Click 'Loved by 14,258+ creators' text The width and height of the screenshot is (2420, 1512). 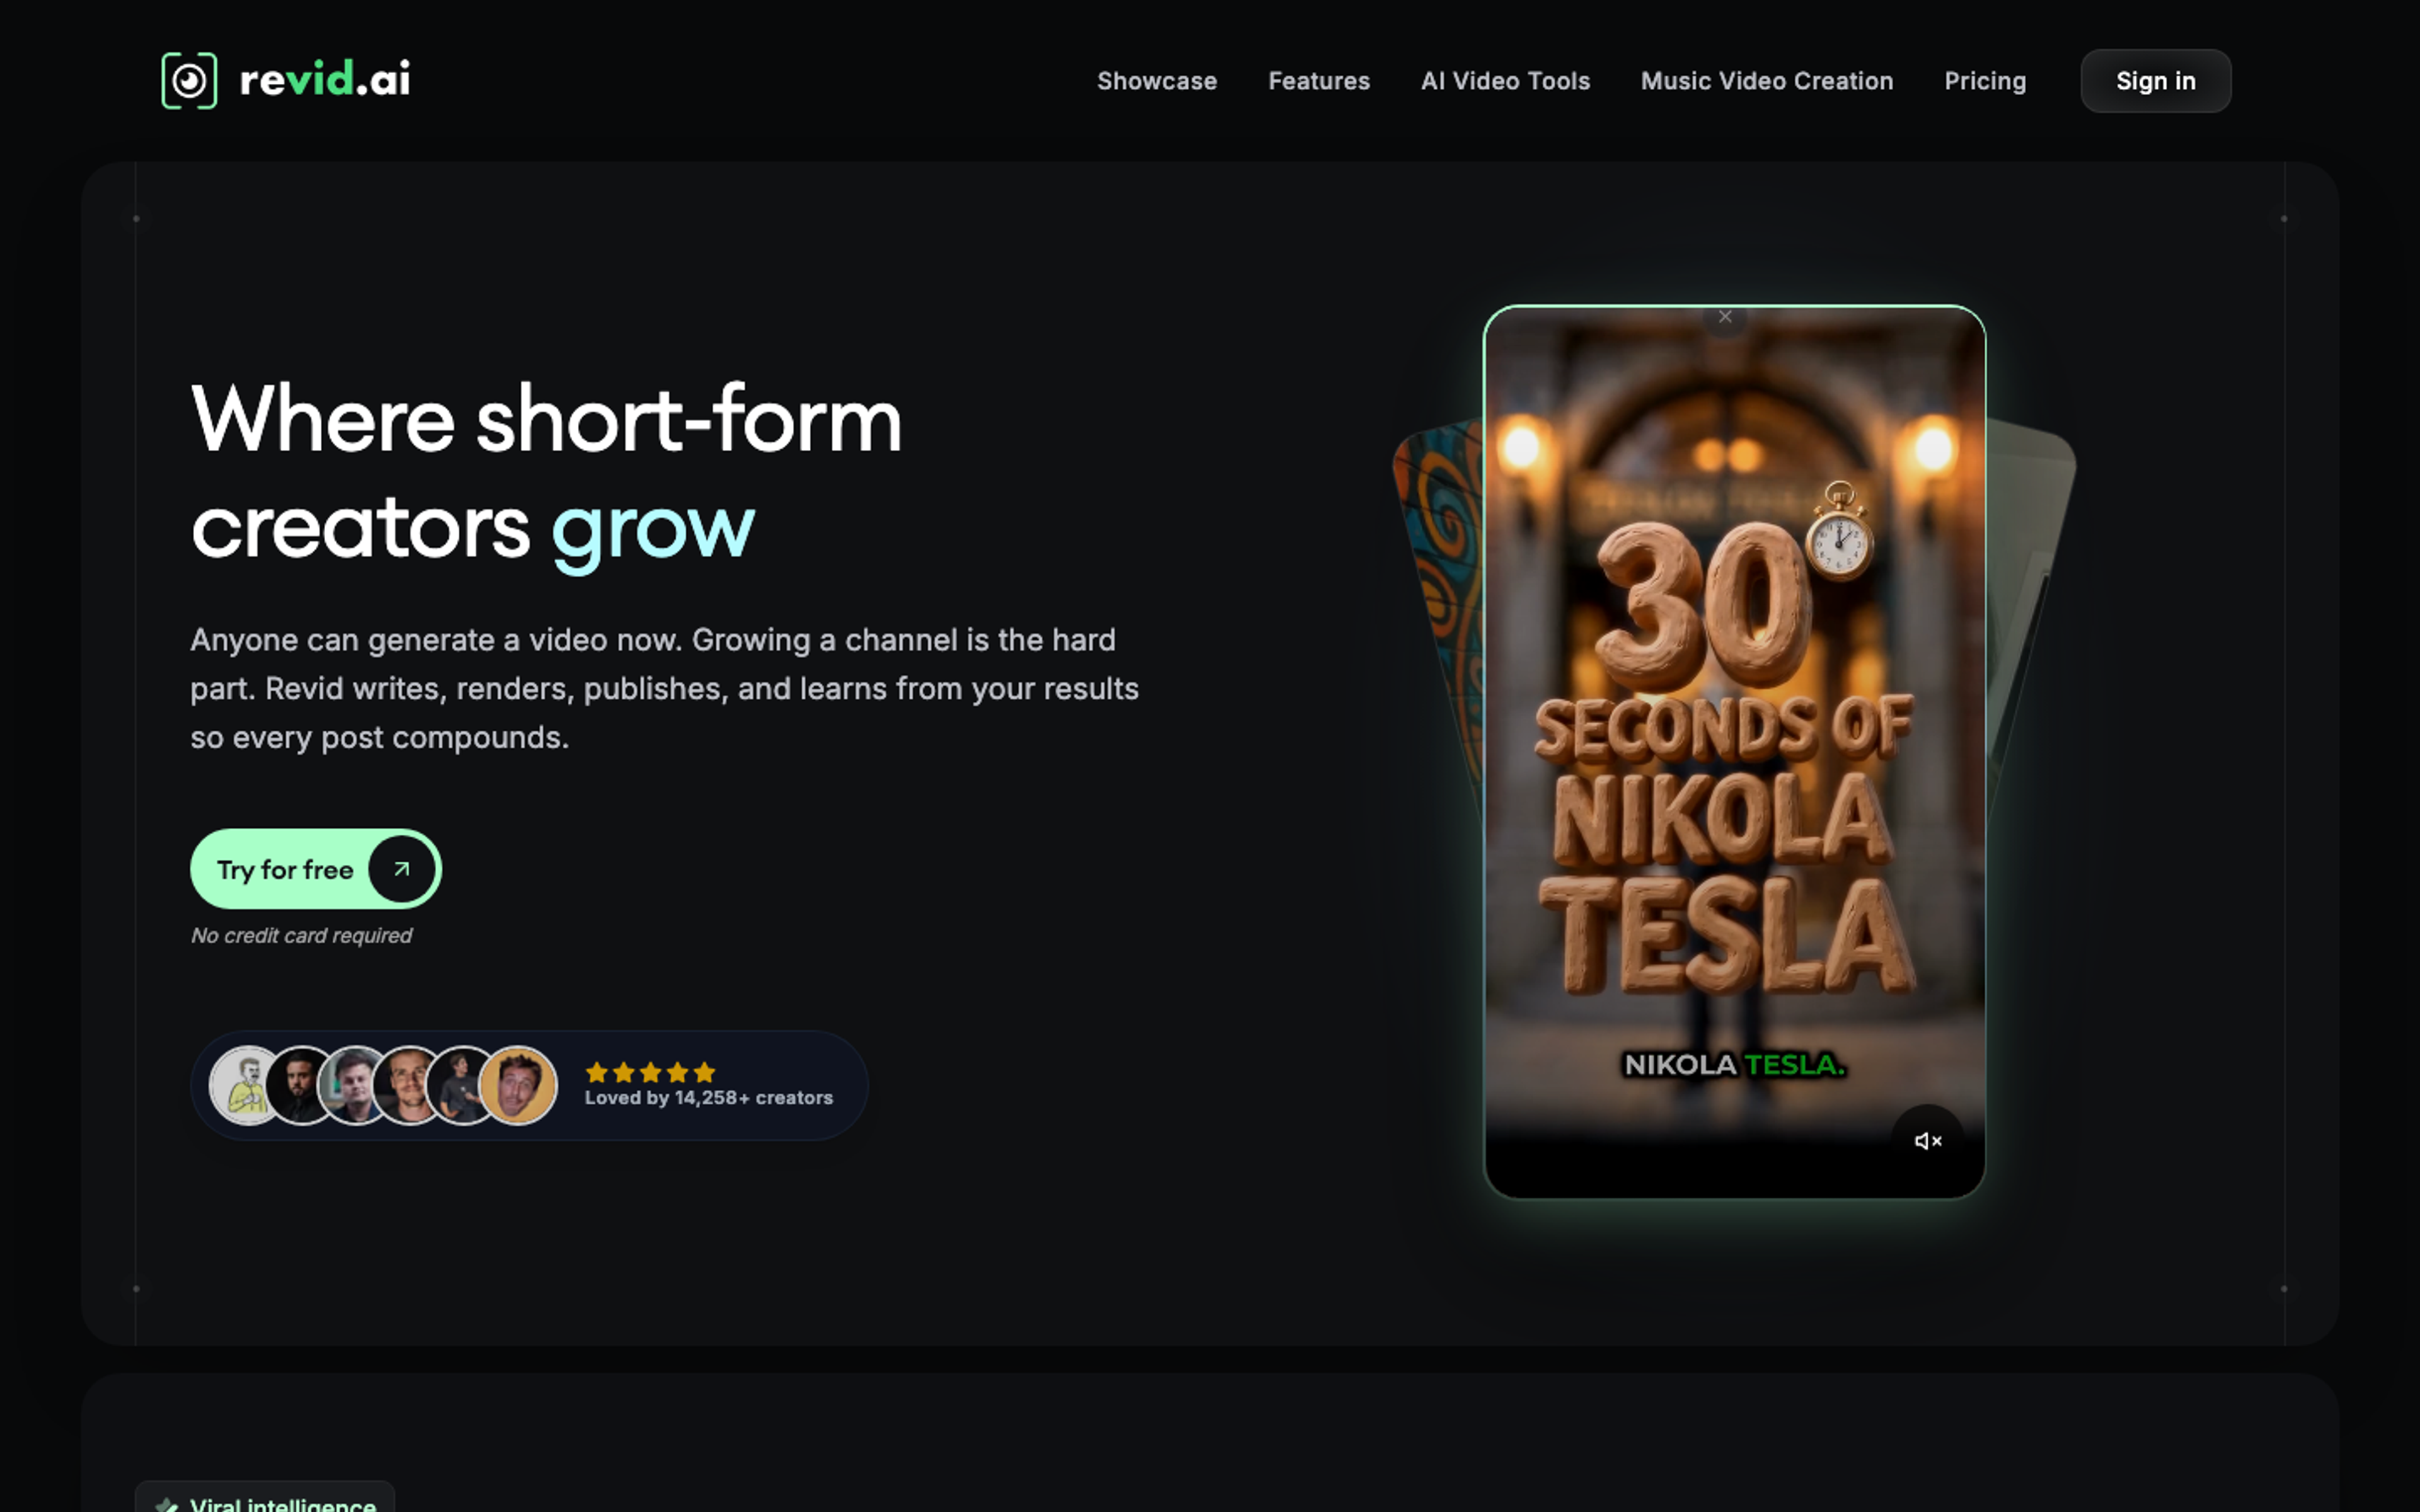pos(709,1098)
